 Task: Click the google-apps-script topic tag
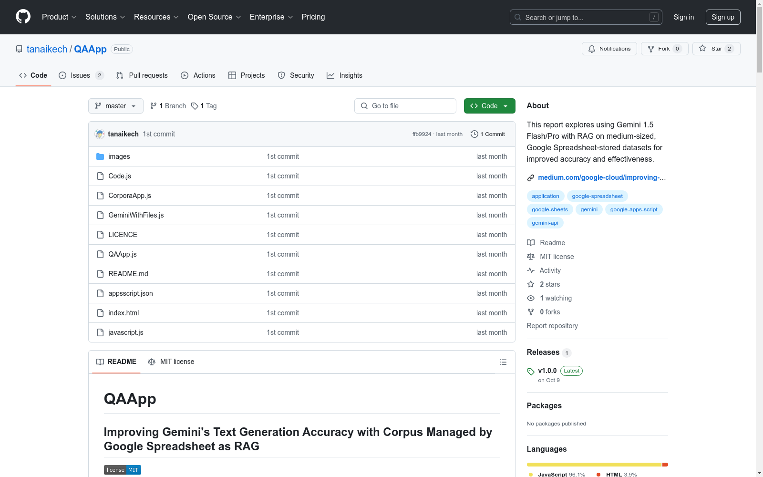pos(634,209)
